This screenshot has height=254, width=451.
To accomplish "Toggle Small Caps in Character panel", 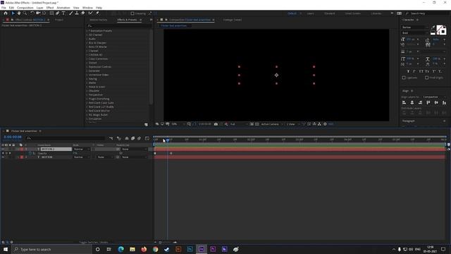I will pyautogui.click(x=427, y=71).
